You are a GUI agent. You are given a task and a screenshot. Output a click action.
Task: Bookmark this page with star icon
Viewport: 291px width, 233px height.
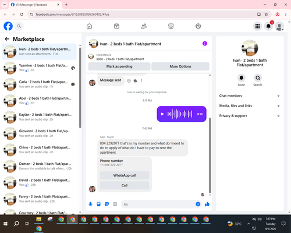[x=266, y=15]
